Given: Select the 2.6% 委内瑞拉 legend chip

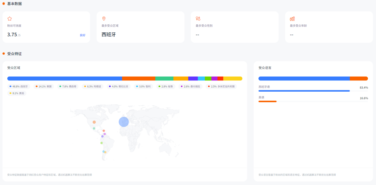Looking at the screenshot, I should point(190,86).
